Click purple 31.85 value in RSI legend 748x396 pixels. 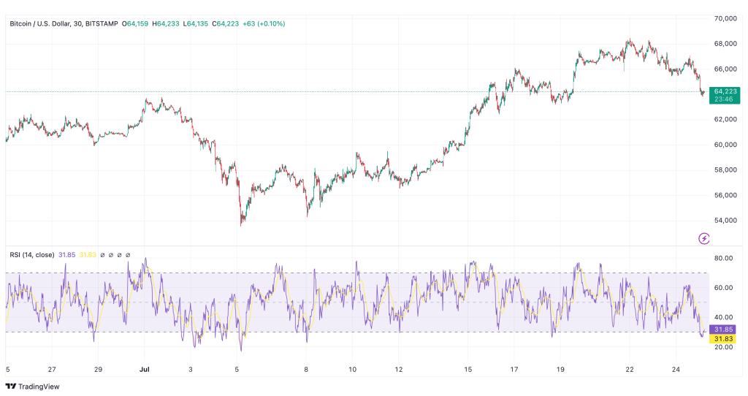[x=66, y=255]
